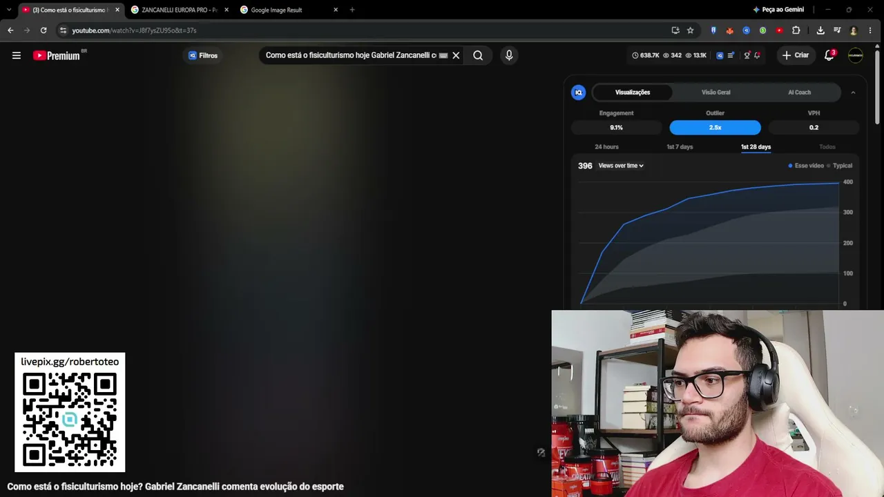Select the Todos time range
The image size is (884, 497).
827,147
